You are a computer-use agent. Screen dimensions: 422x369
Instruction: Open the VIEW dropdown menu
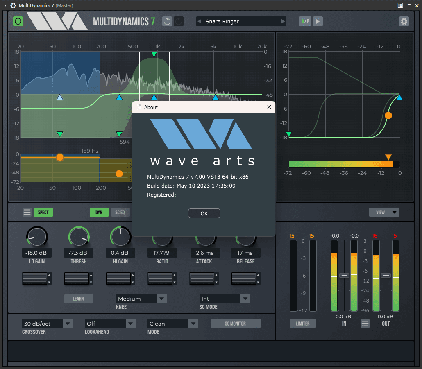(x=384, y=212)
